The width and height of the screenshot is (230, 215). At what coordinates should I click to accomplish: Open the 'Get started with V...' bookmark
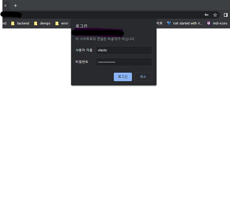(x=185, y=23)
